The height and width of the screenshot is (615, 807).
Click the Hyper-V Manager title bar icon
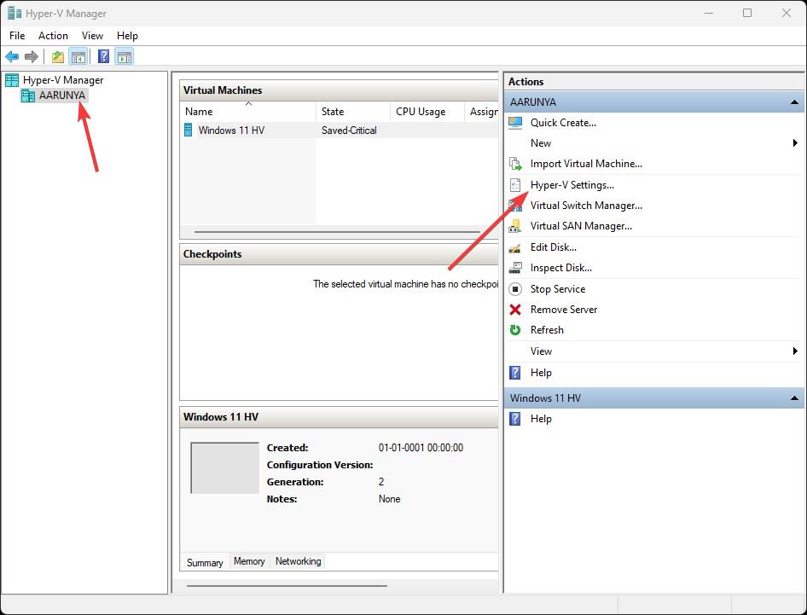(15, 13)
